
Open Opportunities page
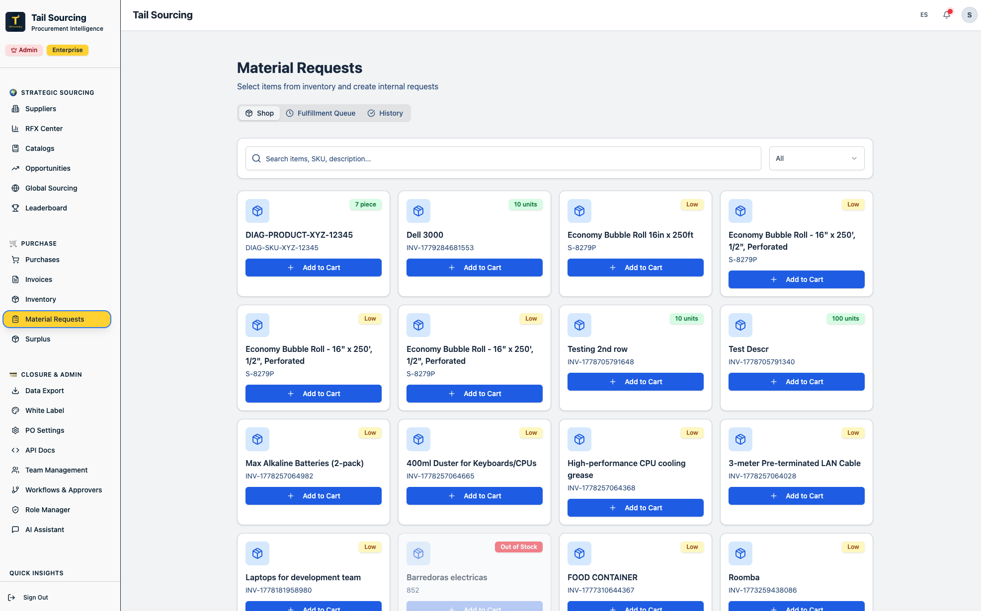(x=57, y=168)
